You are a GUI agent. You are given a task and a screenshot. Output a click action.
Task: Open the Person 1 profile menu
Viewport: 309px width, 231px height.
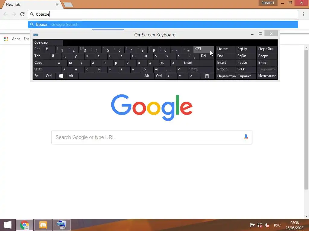click(268, 3)
